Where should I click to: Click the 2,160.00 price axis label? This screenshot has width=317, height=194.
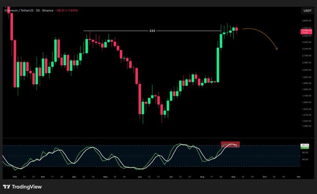click(307, 55)
